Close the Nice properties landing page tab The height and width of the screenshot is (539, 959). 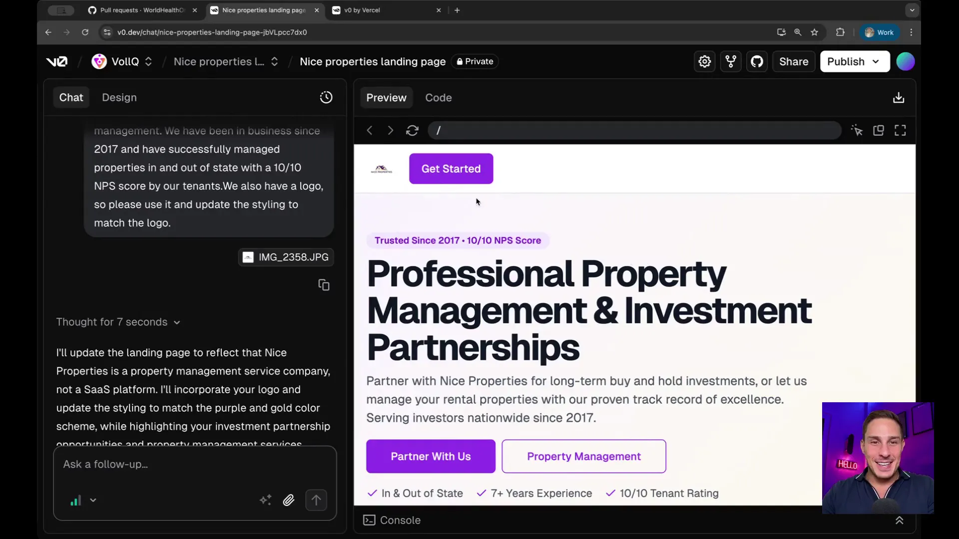[317, 10]
